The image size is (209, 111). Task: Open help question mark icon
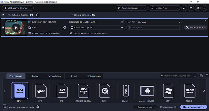pos(204,8)
